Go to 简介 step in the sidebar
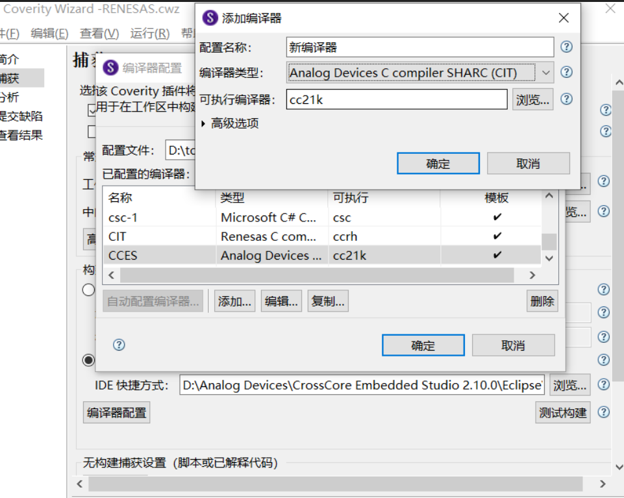Image resolution: width=624 pixels, height=498 pixels. (10, 59)
